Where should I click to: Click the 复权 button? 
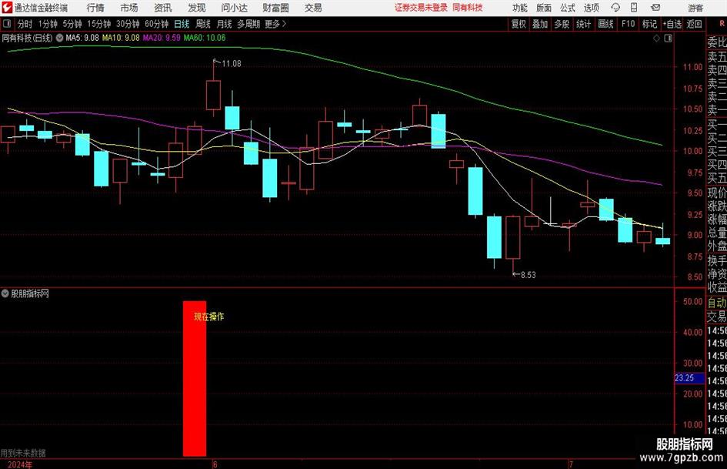point(519,24)
